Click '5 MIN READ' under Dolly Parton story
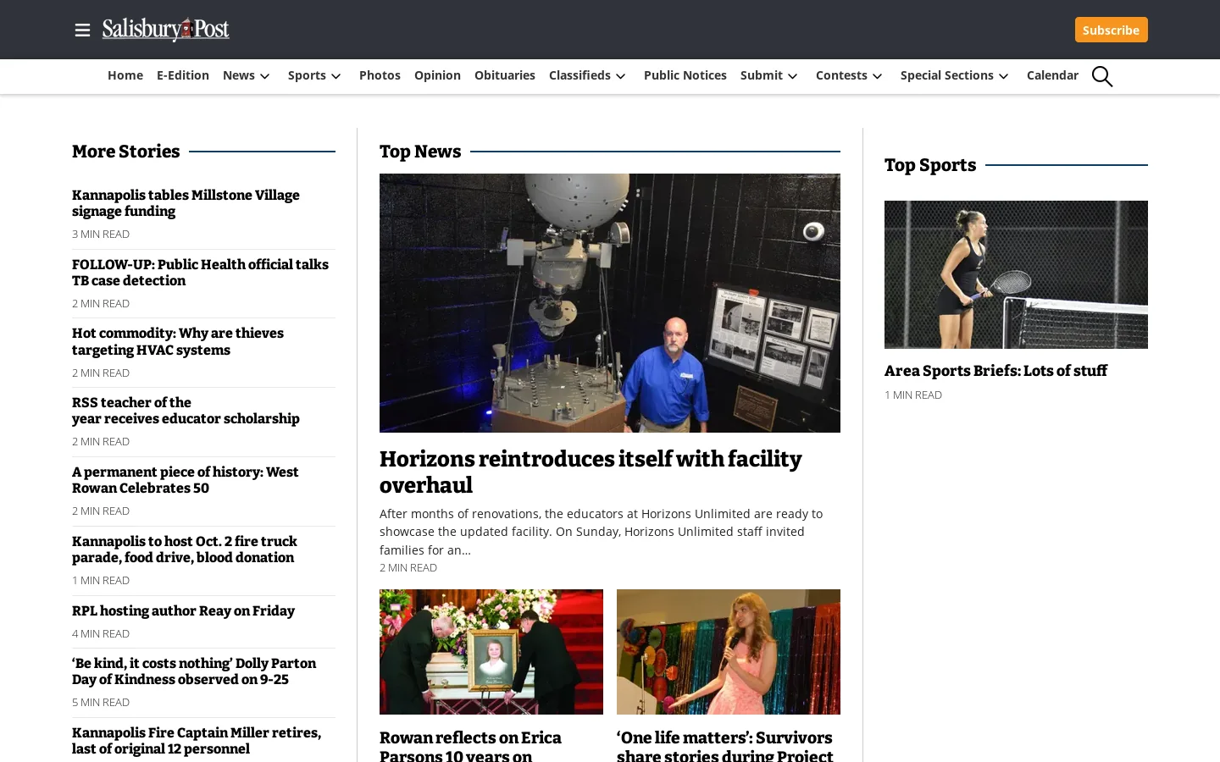 tap(101, 702)
